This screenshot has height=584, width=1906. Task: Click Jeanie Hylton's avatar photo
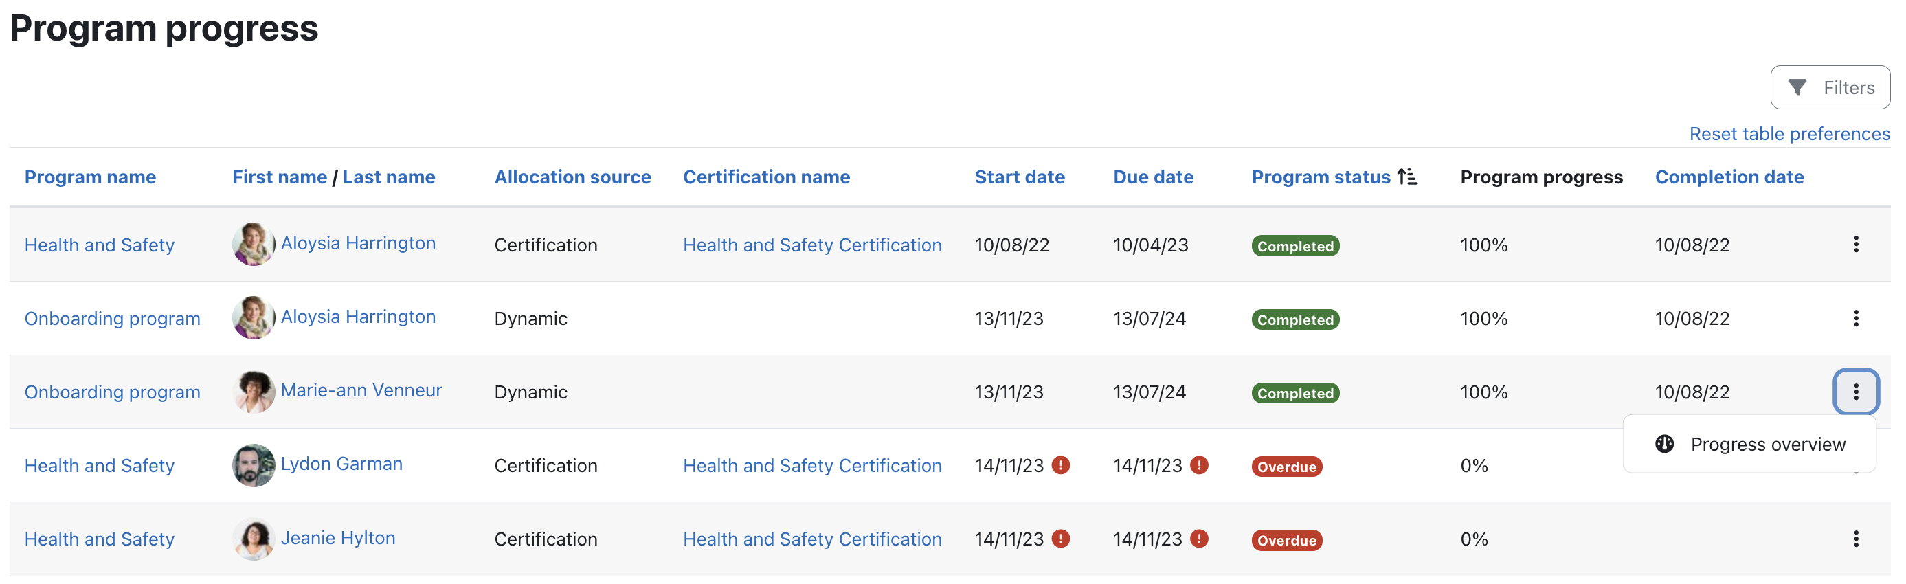point(253,539)
